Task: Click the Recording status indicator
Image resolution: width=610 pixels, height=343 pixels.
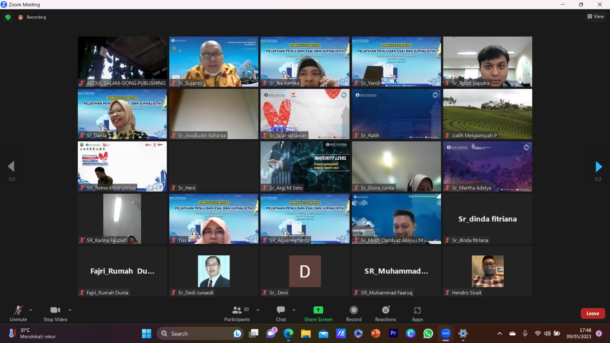Action: click(x=32, y=17)
